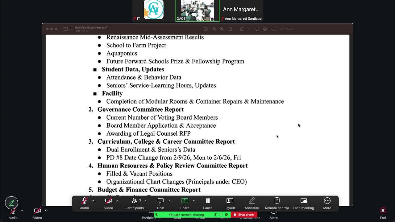
Task: Click 'Seniors' Service-Learning Hours, Updates' line
Action: coord(161,85)
